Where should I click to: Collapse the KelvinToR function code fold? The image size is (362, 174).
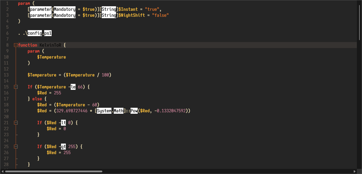(16, 45)
